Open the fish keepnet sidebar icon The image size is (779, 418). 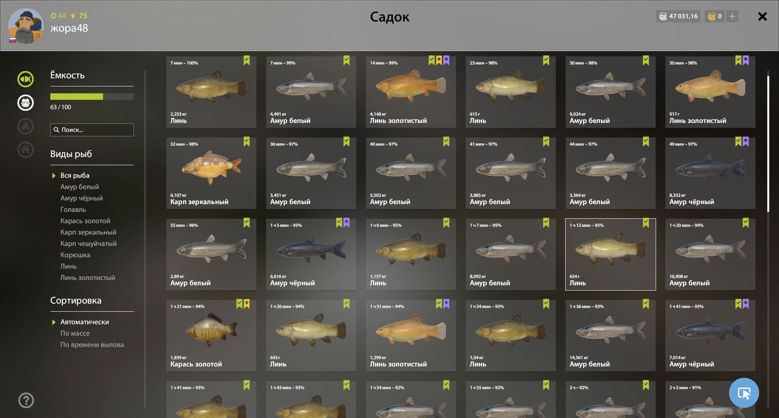click(26, 79)
